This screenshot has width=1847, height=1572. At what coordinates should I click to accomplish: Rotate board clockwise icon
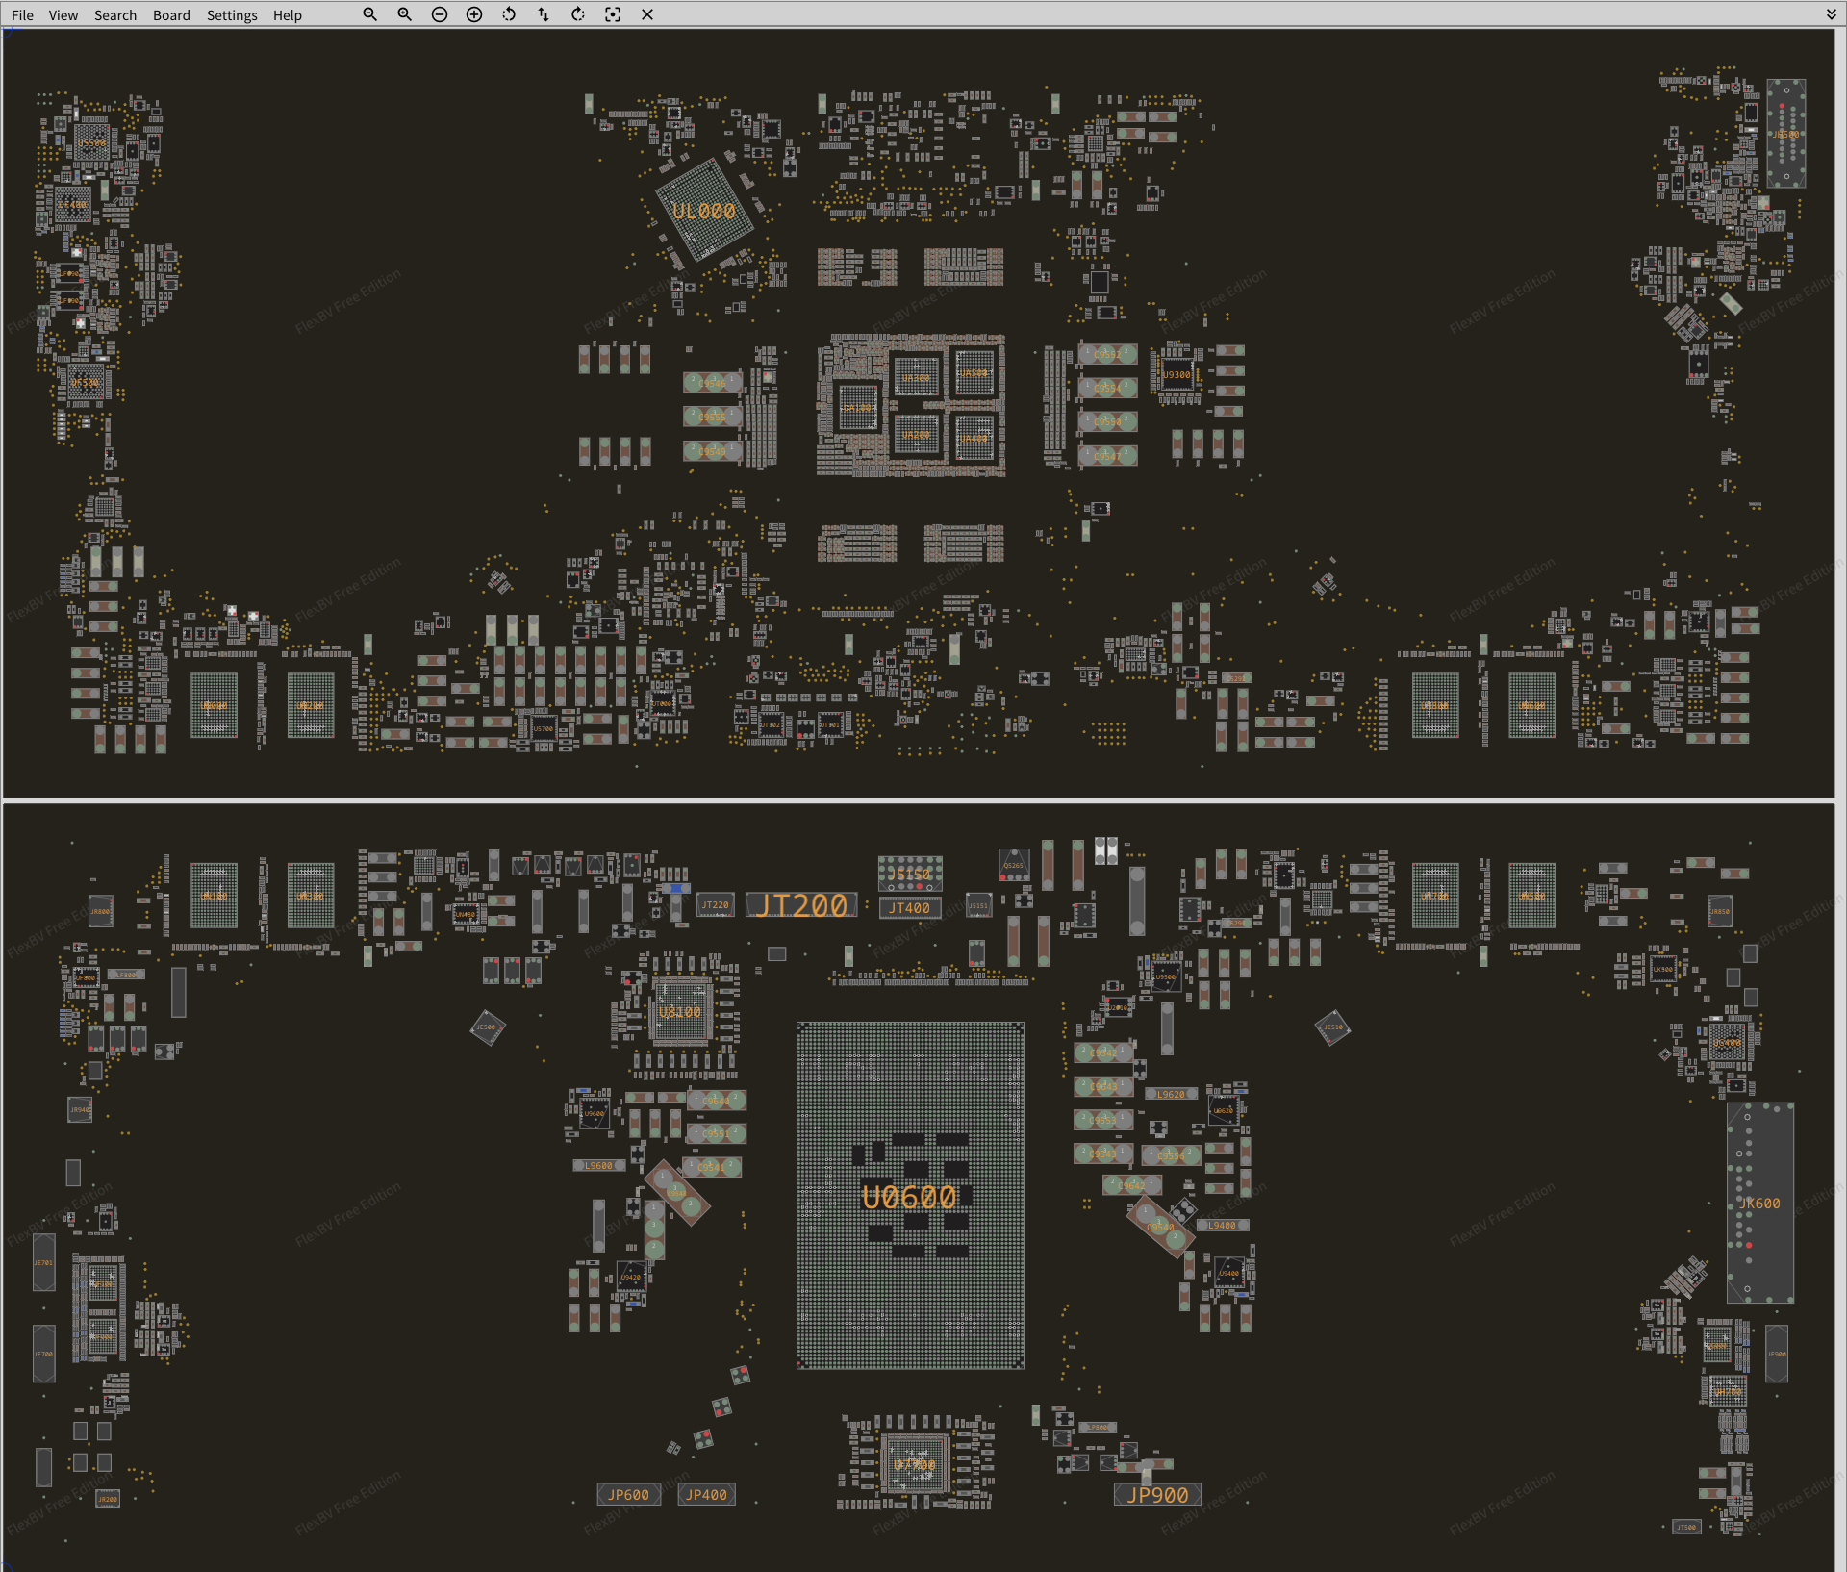578,14
